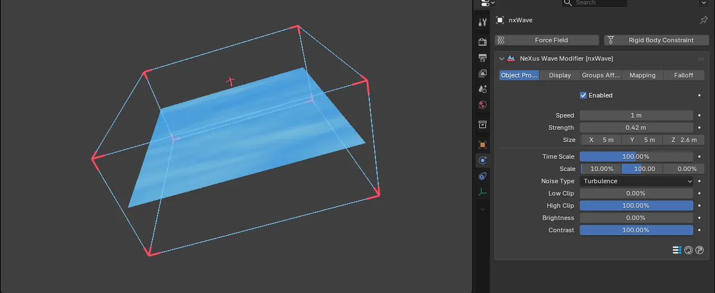Animate the Noise Type property dot
The height and width of the screenshot is (293, 715).
pos(699,181)
